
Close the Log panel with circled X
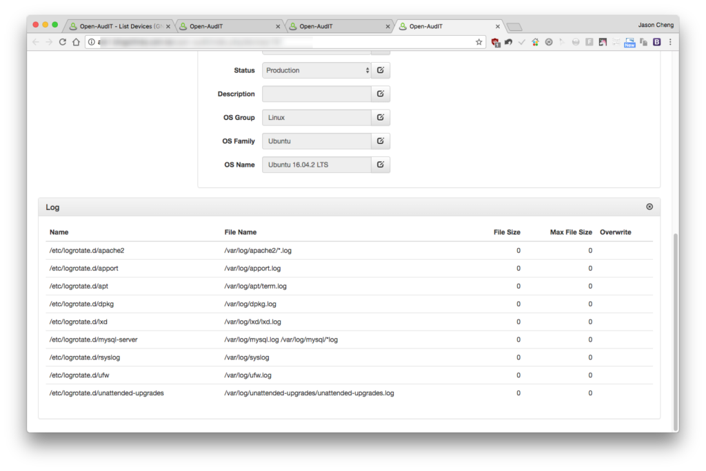[649, 207]
